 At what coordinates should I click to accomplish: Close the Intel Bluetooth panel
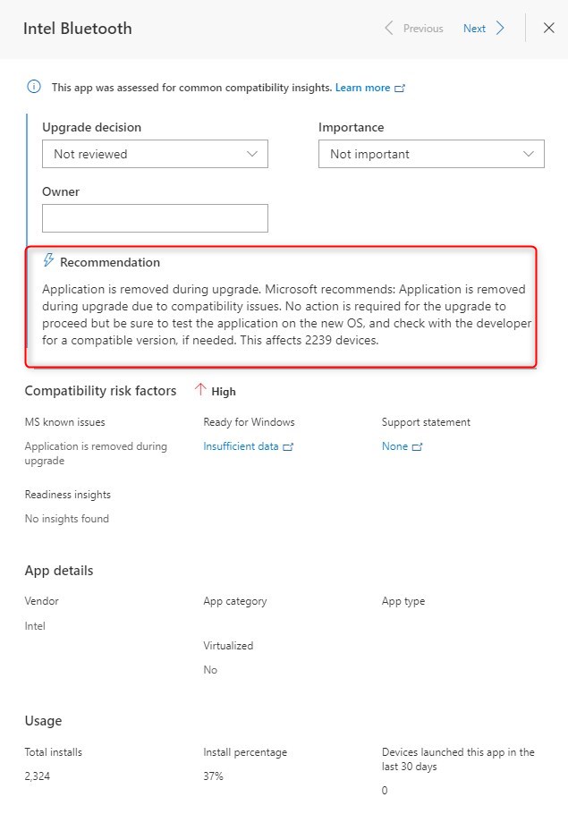(549, 28)
